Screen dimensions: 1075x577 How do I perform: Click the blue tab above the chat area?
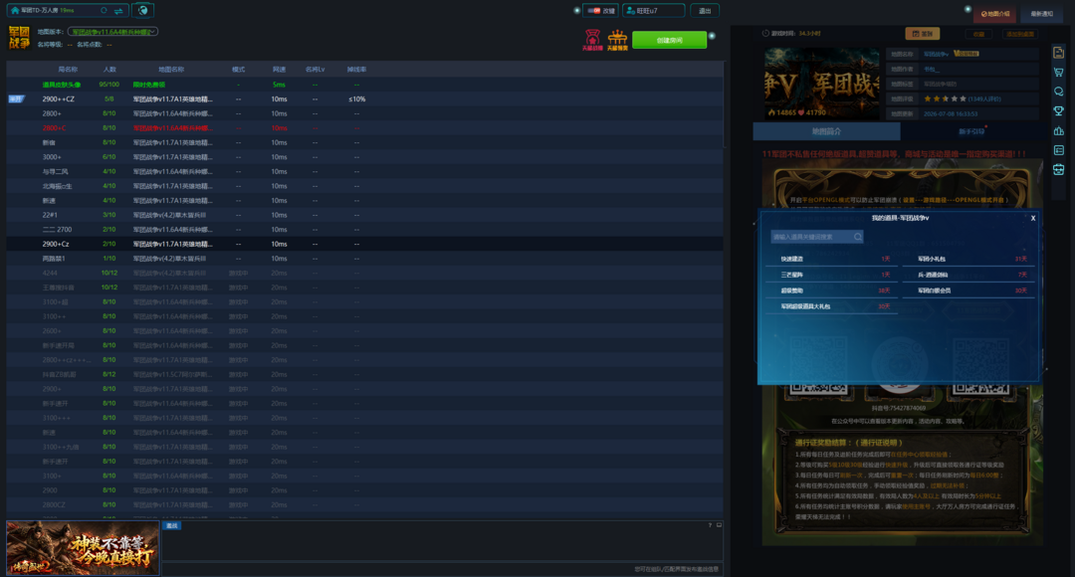(x=171, y=525)
